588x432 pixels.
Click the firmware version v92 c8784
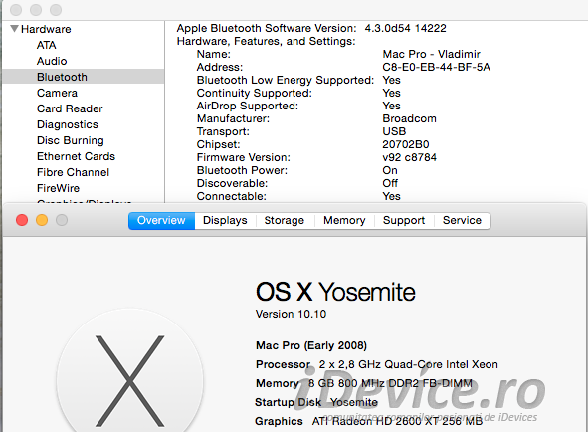pos(410,157)
